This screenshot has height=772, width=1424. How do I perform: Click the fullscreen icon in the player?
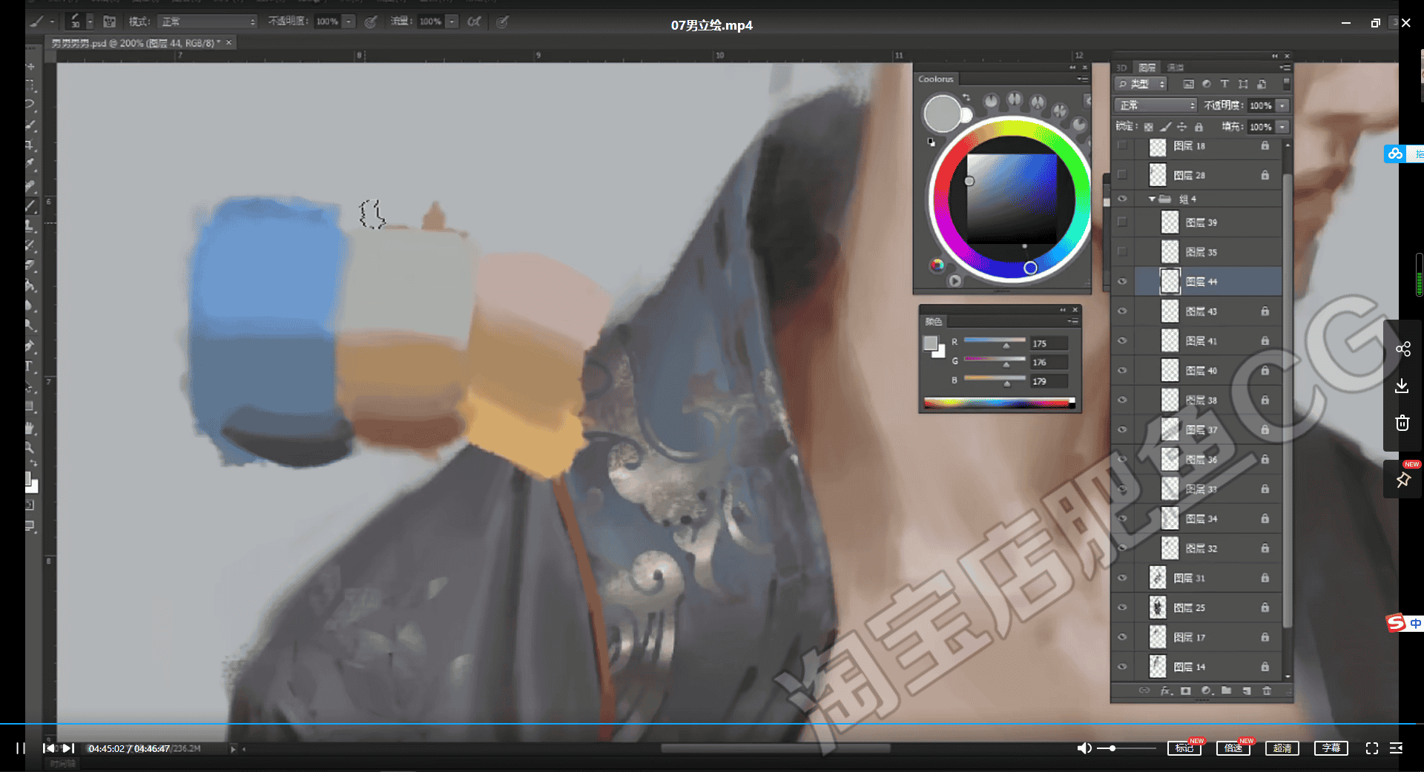pos(1372,748)
